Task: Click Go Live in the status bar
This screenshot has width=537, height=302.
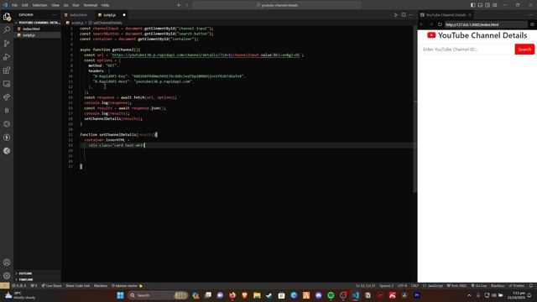Action: [x=479, y=285]
